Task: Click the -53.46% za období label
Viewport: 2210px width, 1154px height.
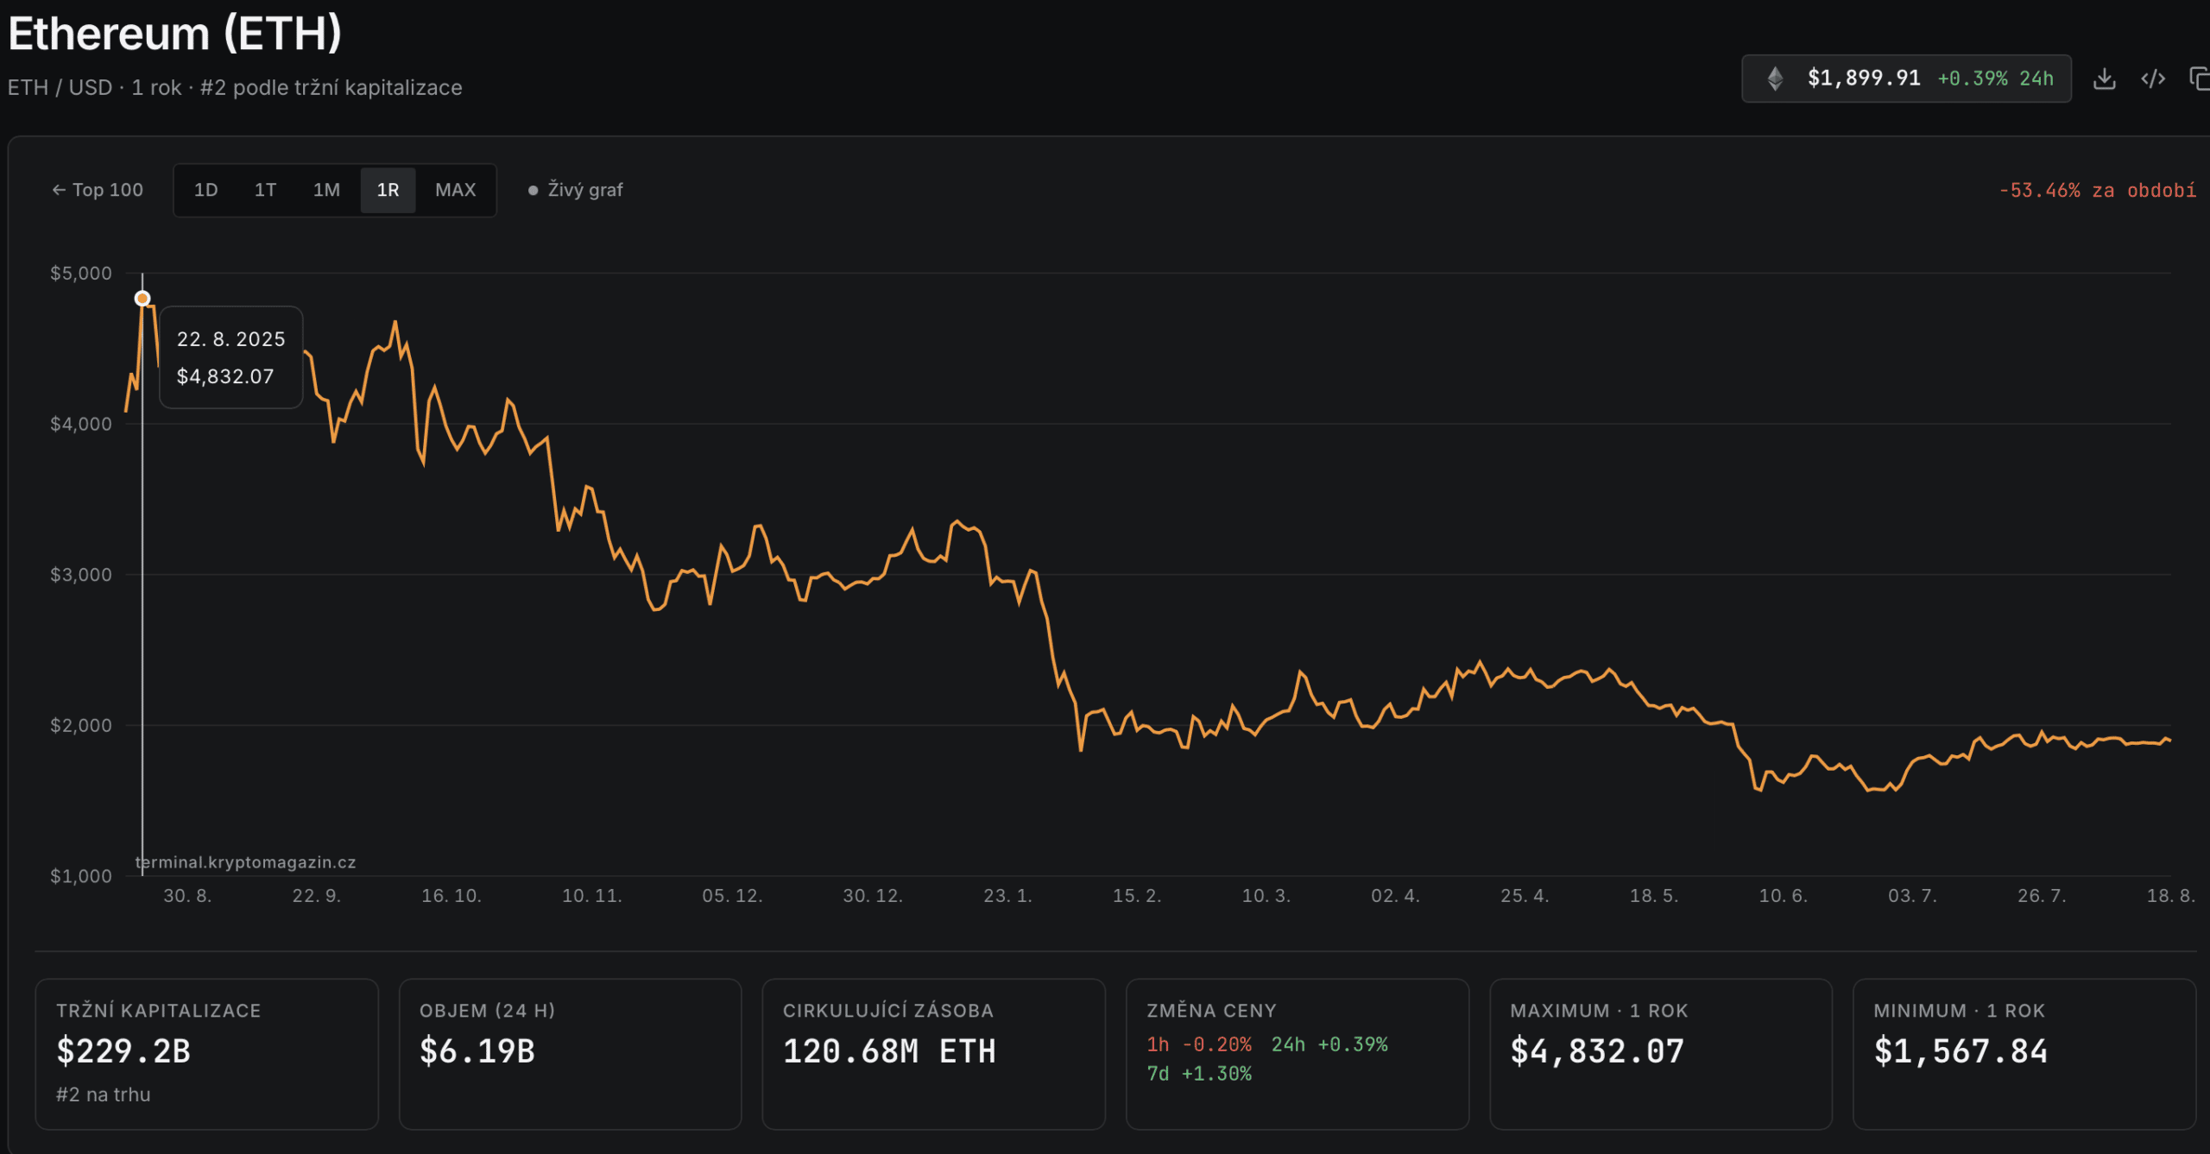Action: tap(2097, 191)
